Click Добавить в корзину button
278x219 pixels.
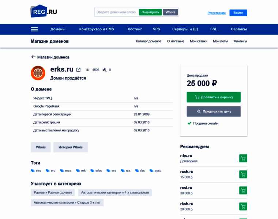click(x=214, y=97)
